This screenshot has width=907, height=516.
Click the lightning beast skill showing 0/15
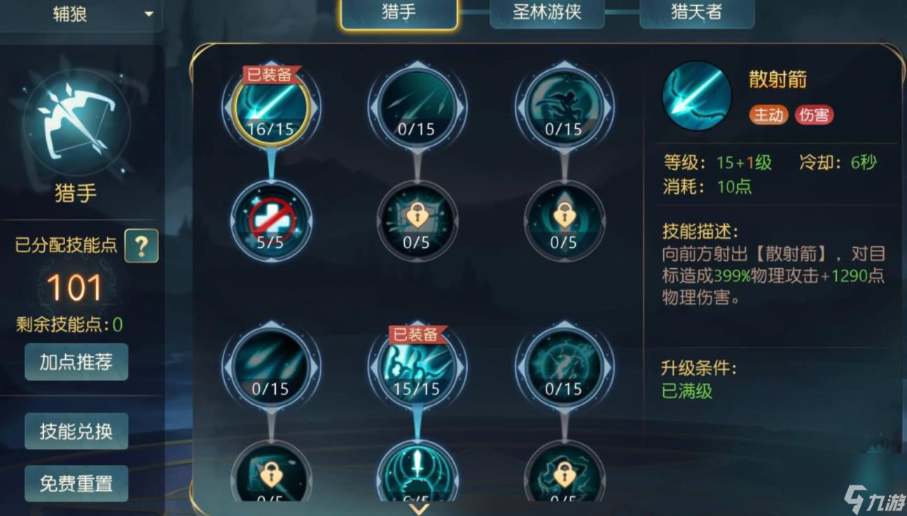click(x=564, y=366)
